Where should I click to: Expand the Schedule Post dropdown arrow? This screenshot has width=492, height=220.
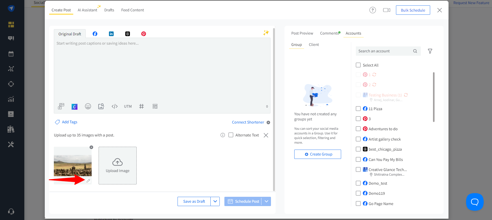266,201
